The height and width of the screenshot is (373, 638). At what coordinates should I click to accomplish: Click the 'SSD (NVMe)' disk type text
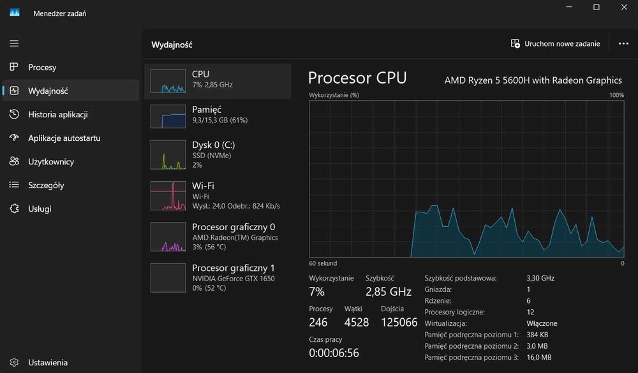pos(212,156)
